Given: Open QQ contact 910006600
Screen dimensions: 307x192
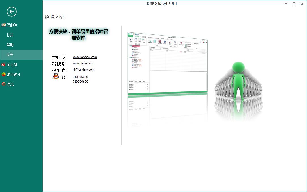Looking at the screenshot, I should pos(80,77).
